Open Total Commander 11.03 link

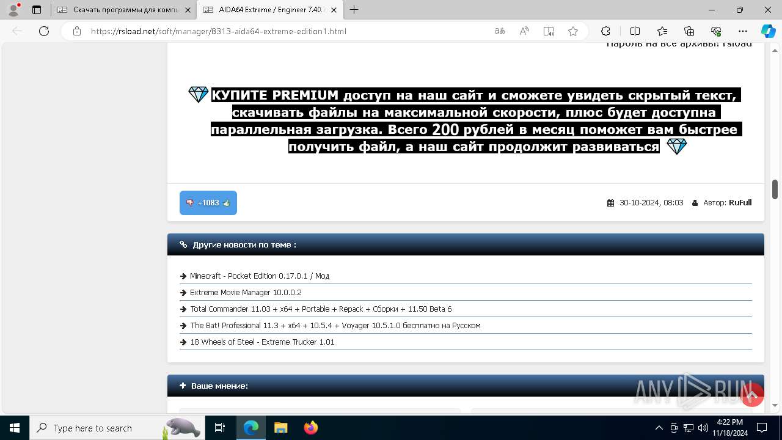321,309
